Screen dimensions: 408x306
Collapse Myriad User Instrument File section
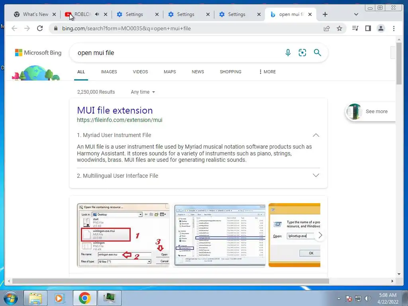pos(316,135)
